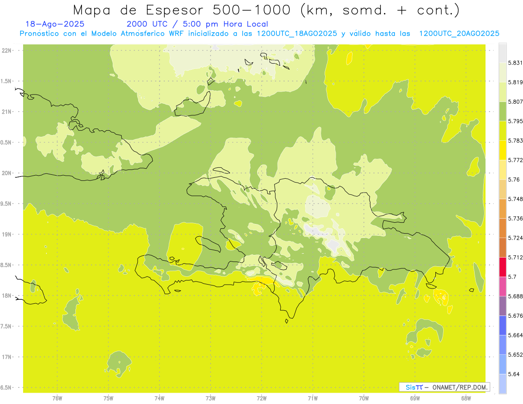The height and width of the screenshot is (404, 523).
Task: Select the red legend swatch between 5.712 and 5.7
Action: 503,267
